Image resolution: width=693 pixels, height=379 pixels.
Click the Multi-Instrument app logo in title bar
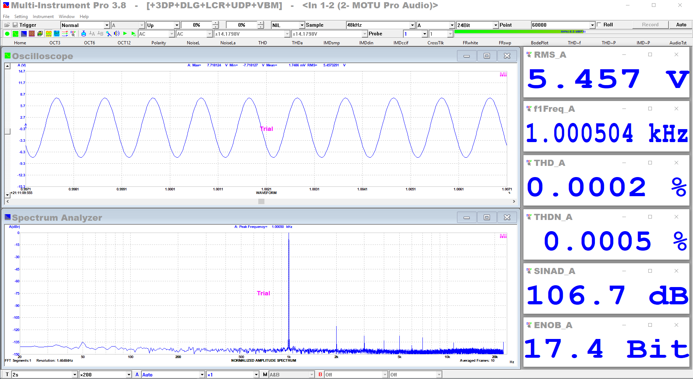6,5
